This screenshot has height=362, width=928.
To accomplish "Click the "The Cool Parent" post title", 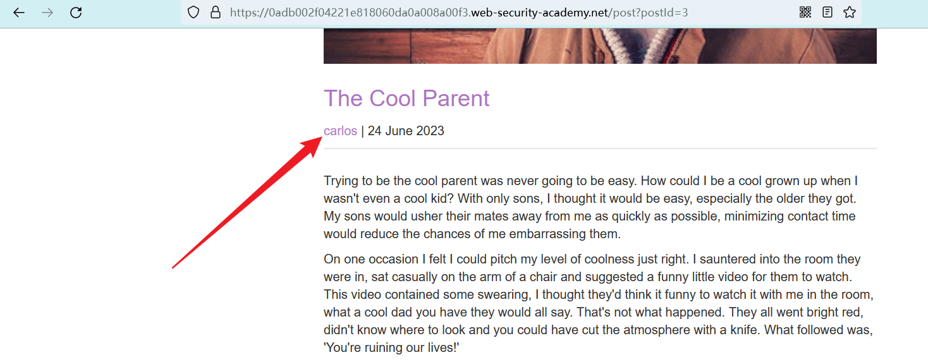I will (406, 99).
